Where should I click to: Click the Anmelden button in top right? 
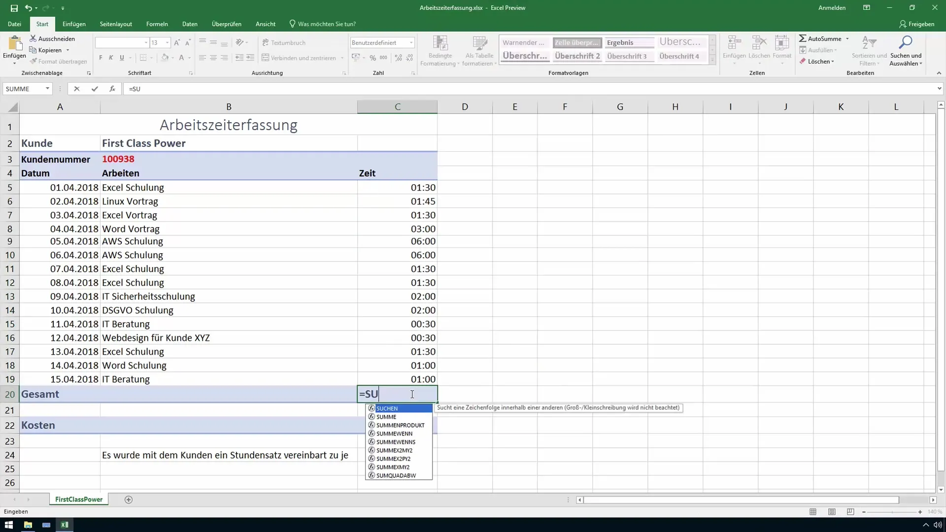pos(832,8)
